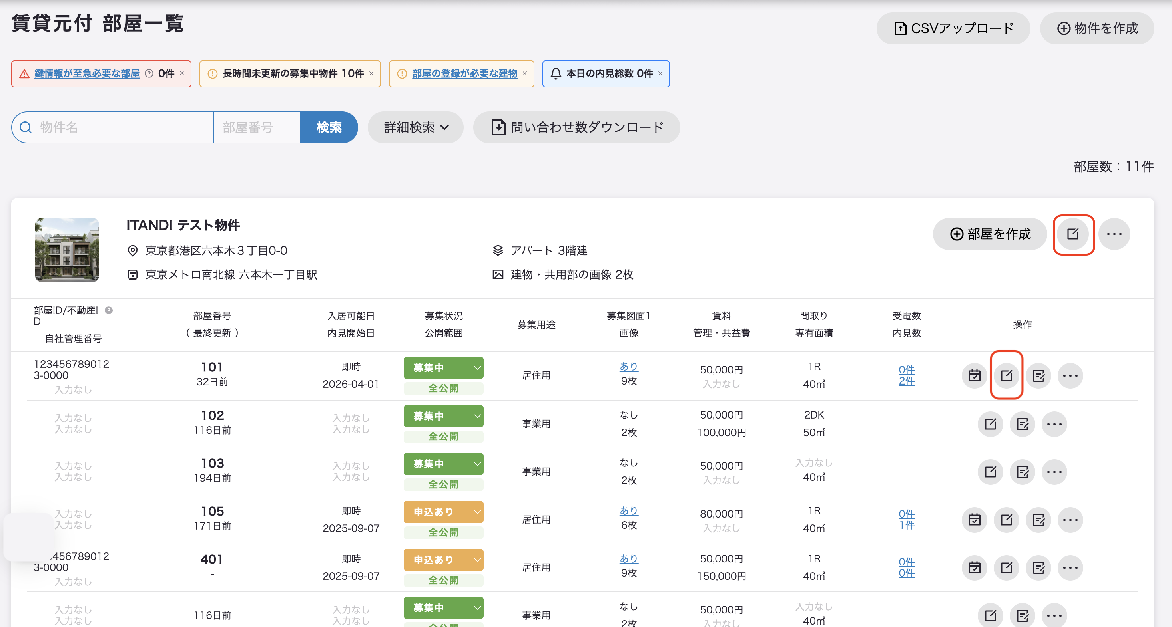Image resolution: width=1172 pixels, height=627 pixels.
Task: Open the building's three-dot more menu
Action: 1114,234
